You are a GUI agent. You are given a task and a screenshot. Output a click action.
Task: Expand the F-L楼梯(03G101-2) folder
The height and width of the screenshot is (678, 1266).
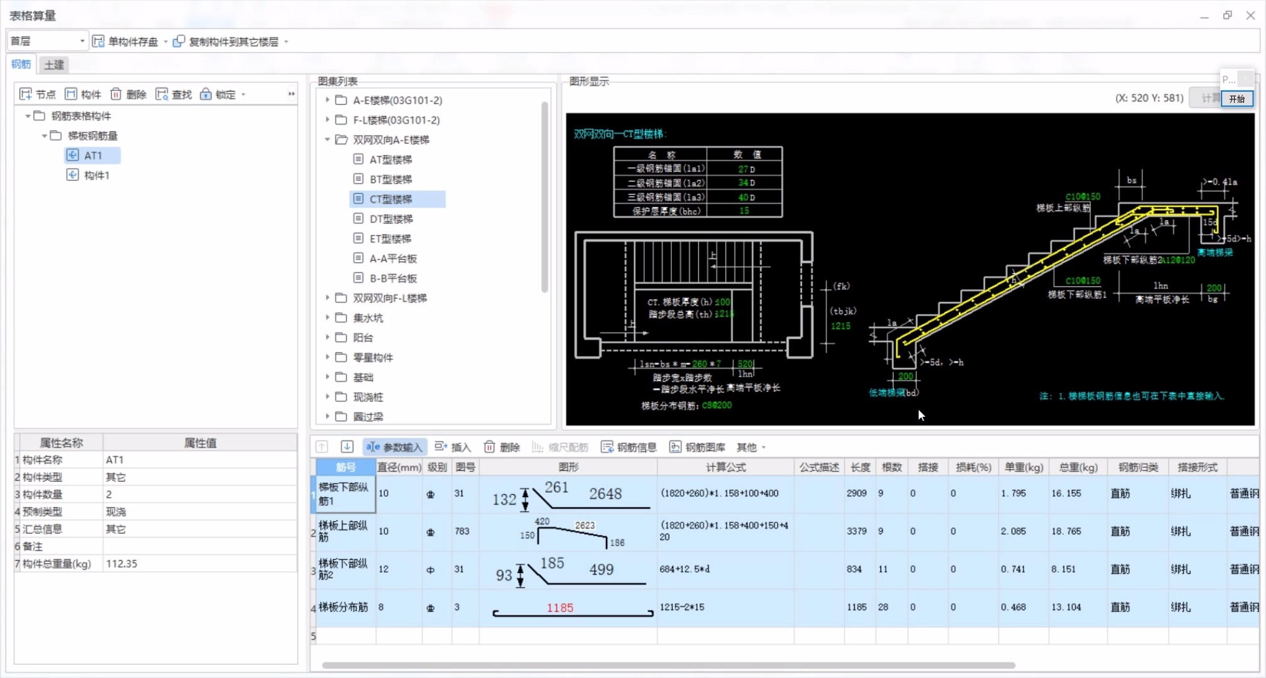[327, 119]
